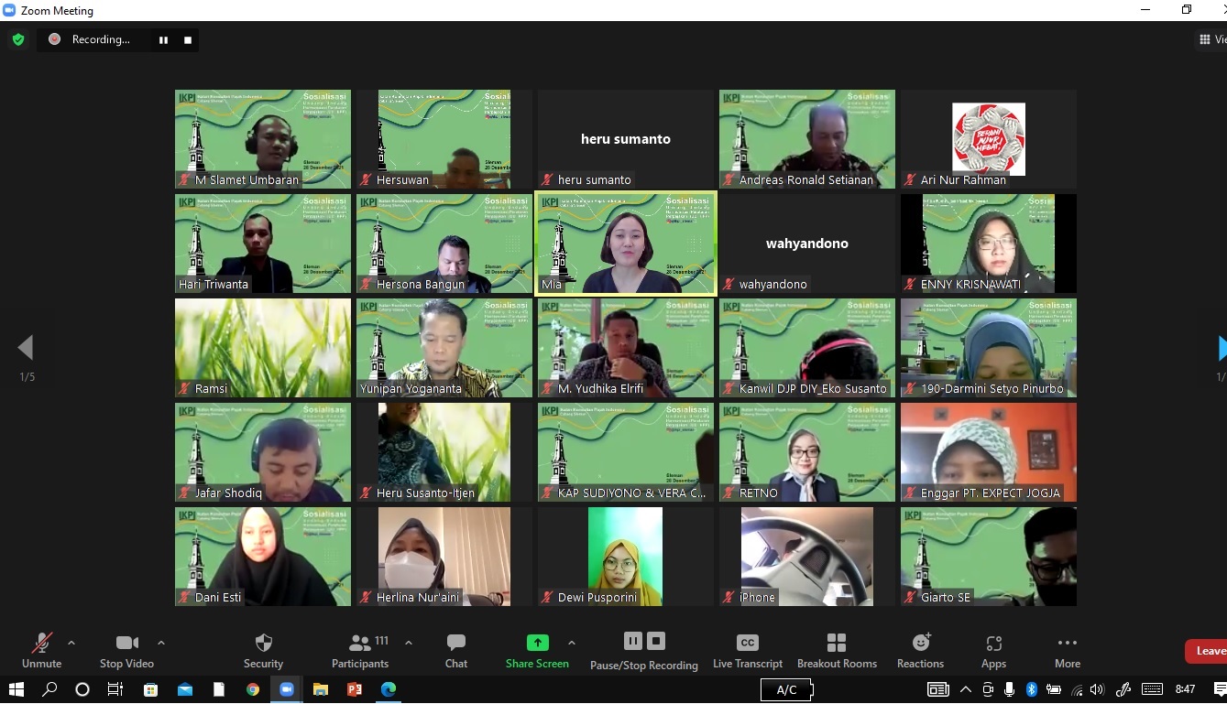The width and height of the screenshot is (1227, 704).
Task: Open the Participants panel
Action: (x=360, y=644)
